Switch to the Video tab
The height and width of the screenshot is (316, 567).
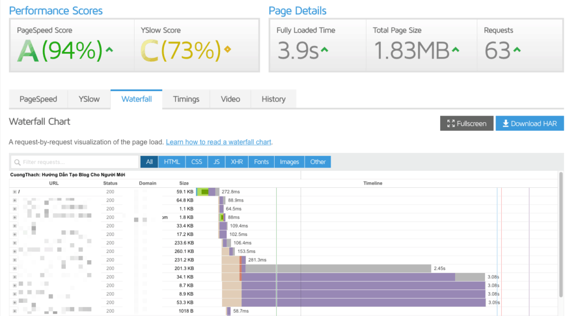coord(230,99)
